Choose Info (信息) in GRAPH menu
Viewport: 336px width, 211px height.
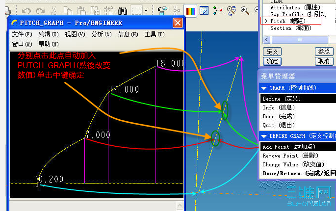(x=298, y=107)
